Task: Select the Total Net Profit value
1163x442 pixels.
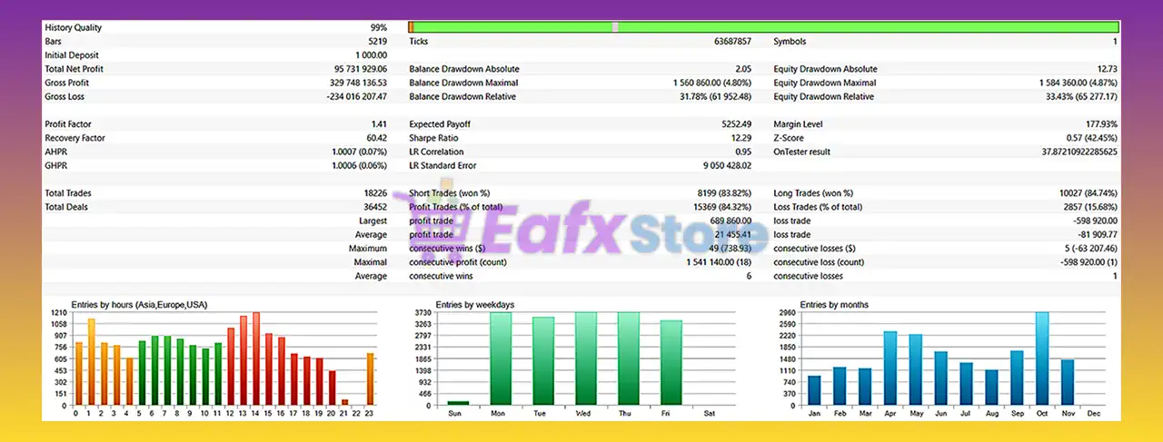Action: point(361,69)
